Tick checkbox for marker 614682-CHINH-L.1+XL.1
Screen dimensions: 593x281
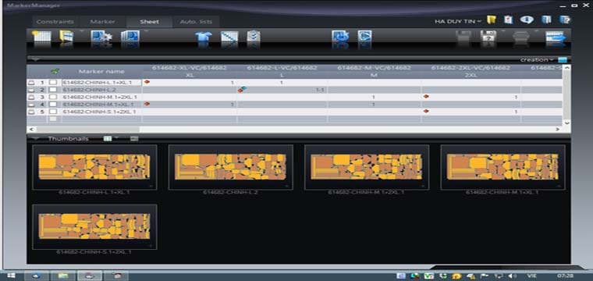click(x=53, y=82)
